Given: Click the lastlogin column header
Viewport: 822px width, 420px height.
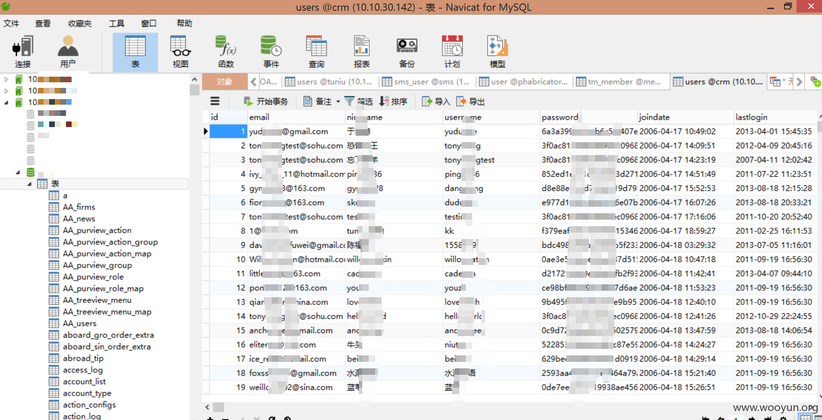Looking at the screenshot, I should coord(775,117).
